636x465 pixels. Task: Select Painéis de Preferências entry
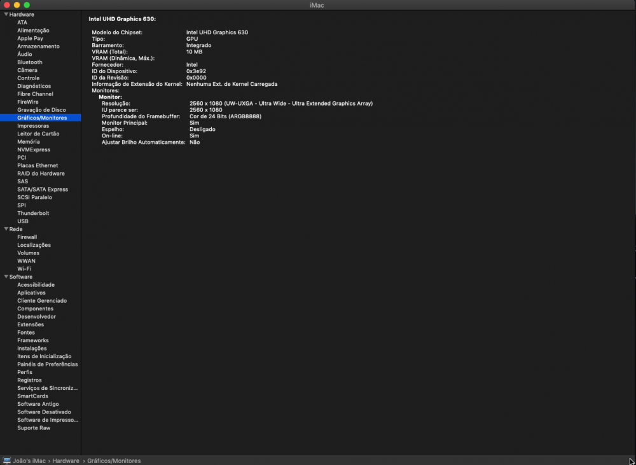pos(48,364)
